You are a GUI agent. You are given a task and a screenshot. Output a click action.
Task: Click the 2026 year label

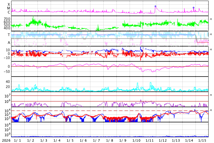6,140
